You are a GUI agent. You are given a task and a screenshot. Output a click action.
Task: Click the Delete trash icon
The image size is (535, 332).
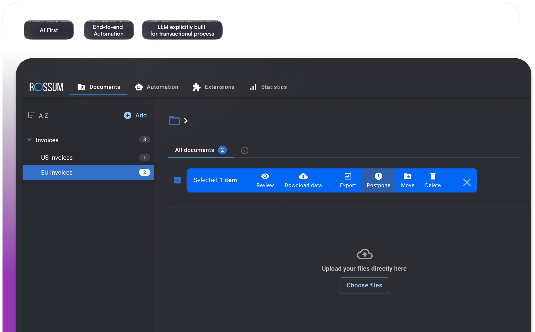tap(433, 176)
